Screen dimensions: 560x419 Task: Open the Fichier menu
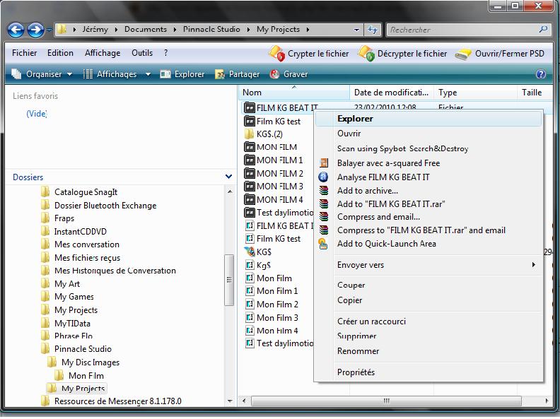point(24,53)
